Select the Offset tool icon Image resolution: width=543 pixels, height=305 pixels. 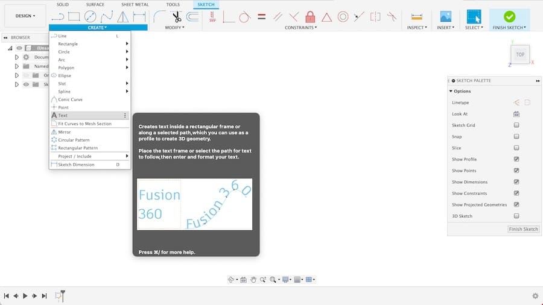(192, 16)
